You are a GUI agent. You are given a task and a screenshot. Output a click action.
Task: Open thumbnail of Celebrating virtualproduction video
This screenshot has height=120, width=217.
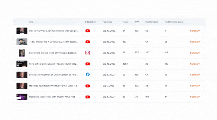point(22,53)
